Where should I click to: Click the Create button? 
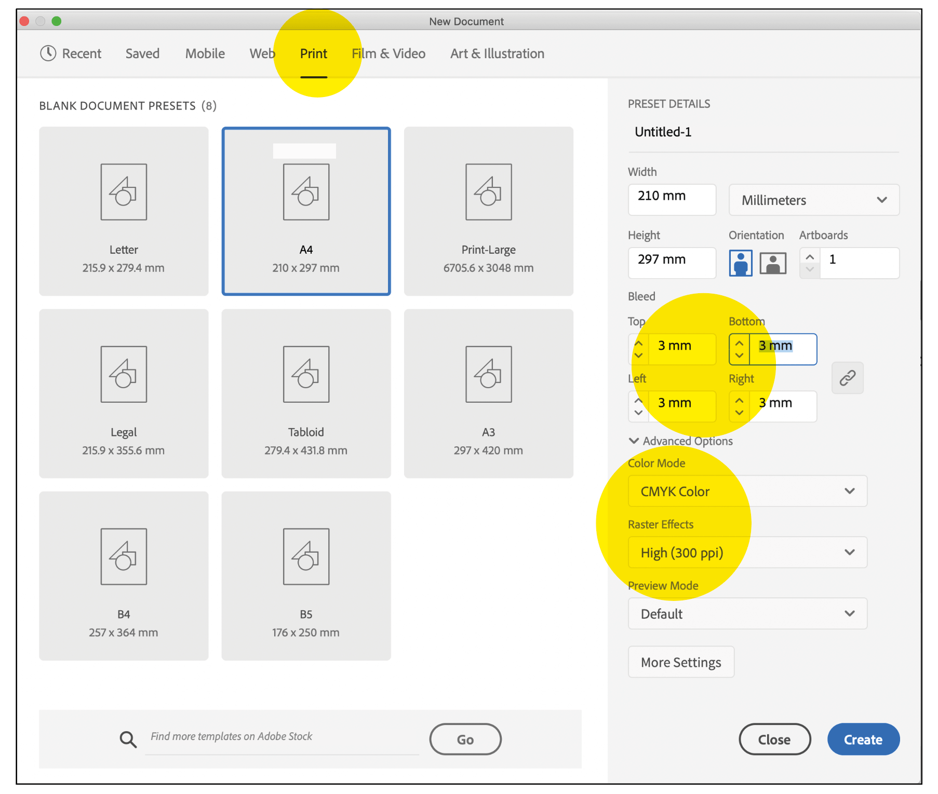pyautogui.click(x=863, y=739)
